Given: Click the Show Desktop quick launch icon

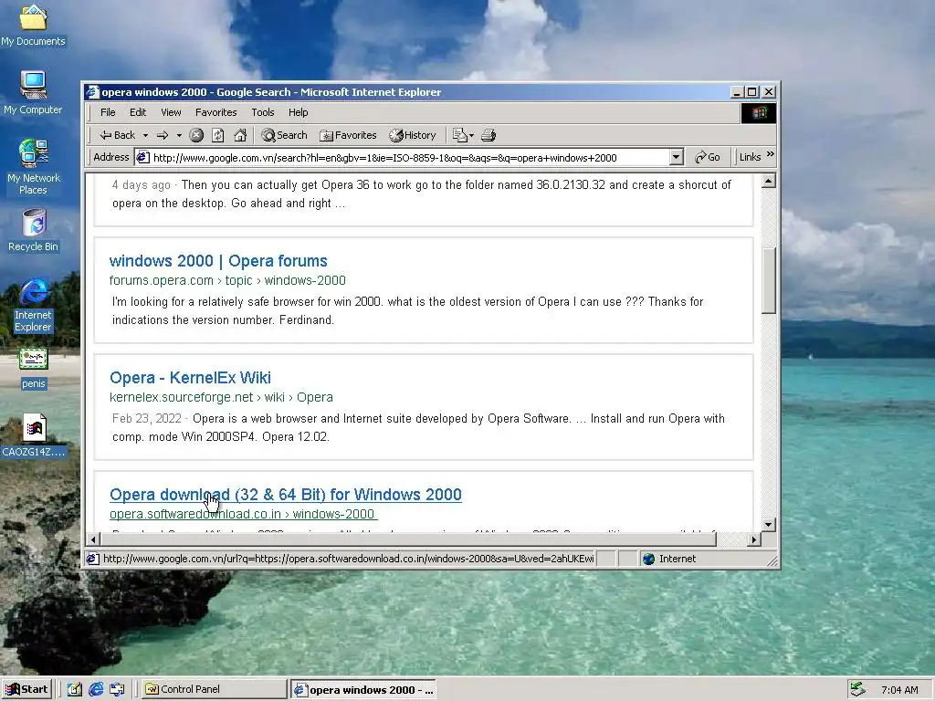Looking at the screenshot, I should [75, 689].
